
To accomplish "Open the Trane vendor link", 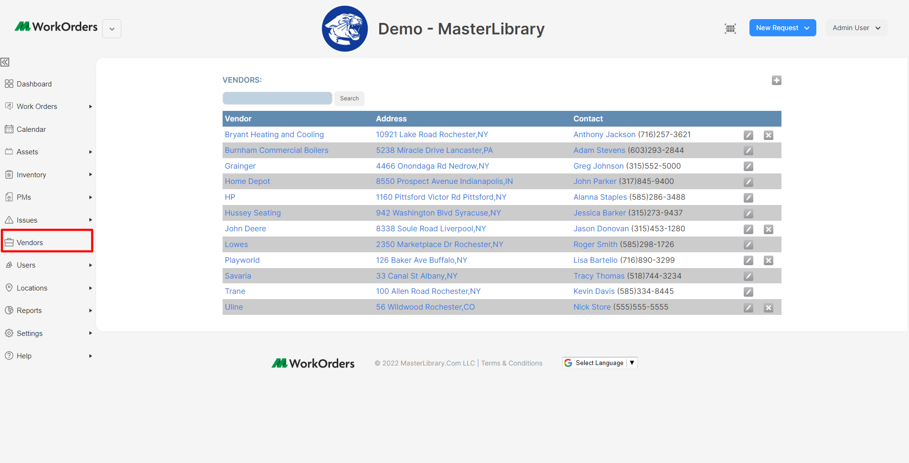I will (x=235, y=291).
